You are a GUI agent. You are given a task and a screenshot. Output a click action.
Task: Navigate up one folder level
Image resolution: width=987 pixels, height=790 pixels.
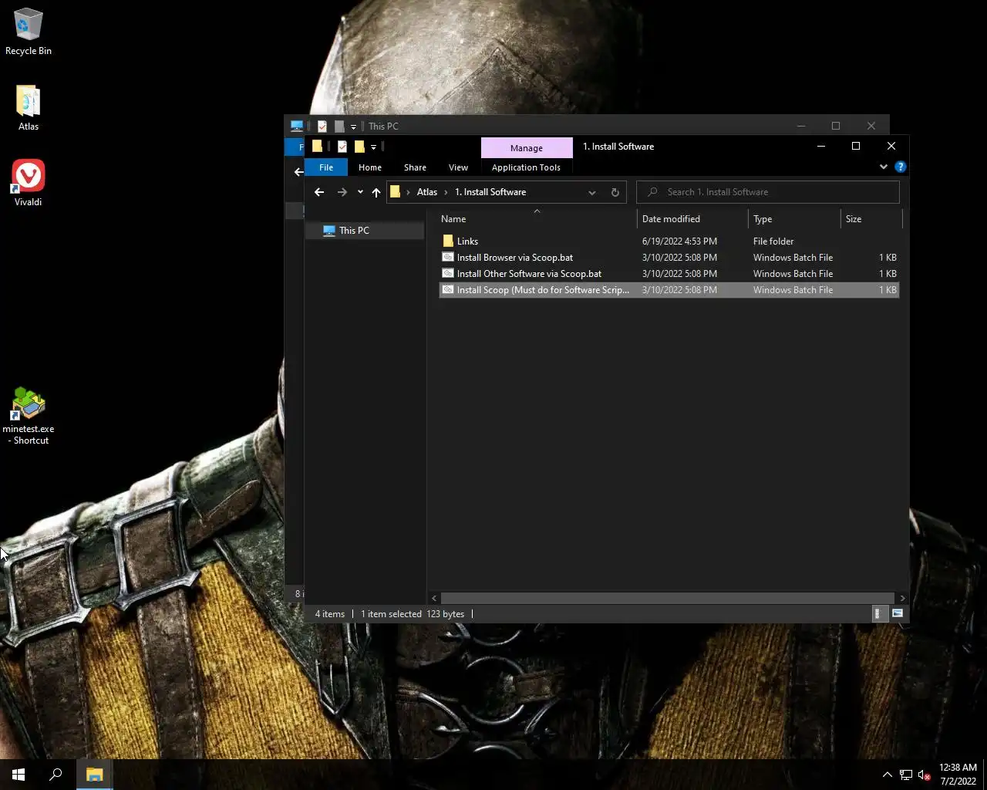pos(376,192)
